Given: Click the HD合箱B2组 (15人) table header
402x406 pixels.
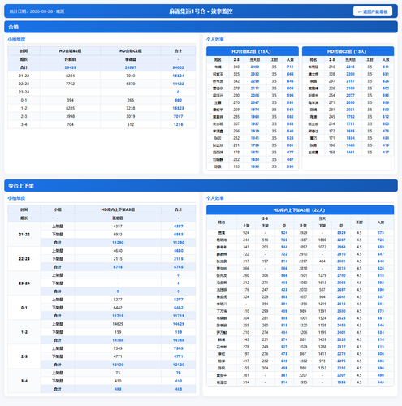Looking at the screenshot, I should 253,51.
